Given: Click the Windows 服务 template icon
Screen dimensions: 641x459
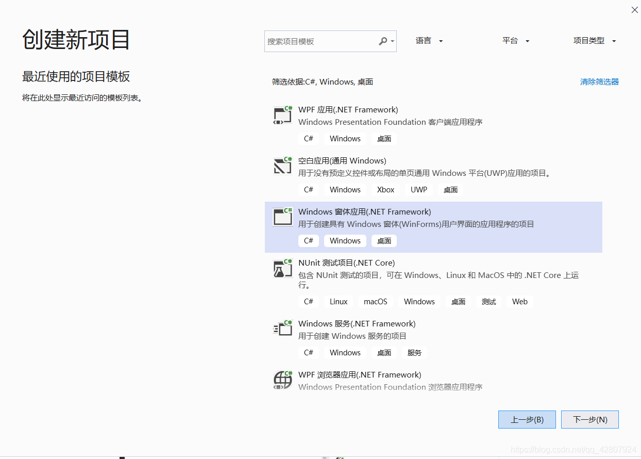Looking at the screenshot, I should tap(282, 329).
